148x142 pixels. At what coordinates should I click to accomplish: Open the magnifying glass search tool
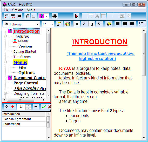point(27,16)
